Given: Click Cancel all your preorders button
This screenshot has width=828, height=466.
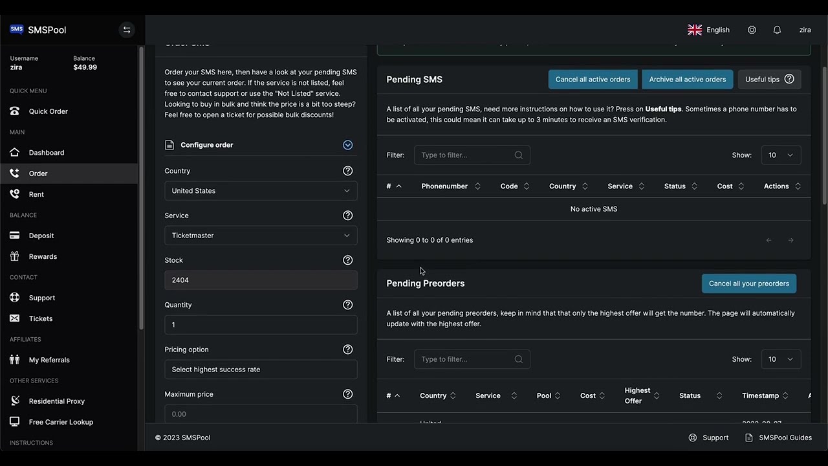Looking at the screenshot, I should tap(749, 283).
